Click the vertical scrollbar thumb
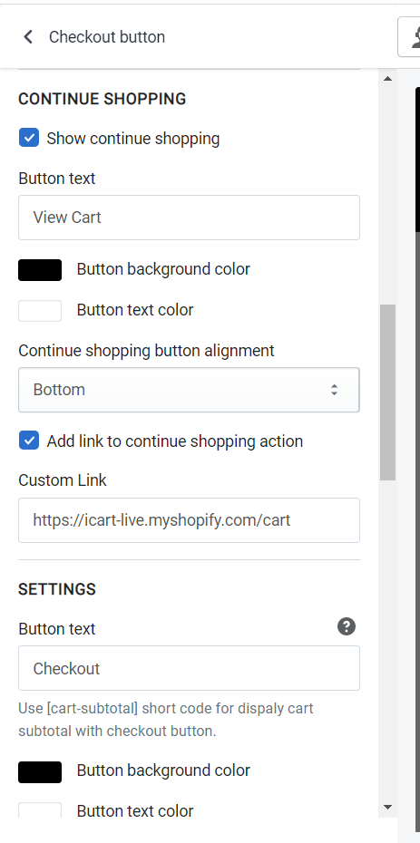The height and width of the screenshot is (843, 420). pyautogui.click(x=387, y=392)
